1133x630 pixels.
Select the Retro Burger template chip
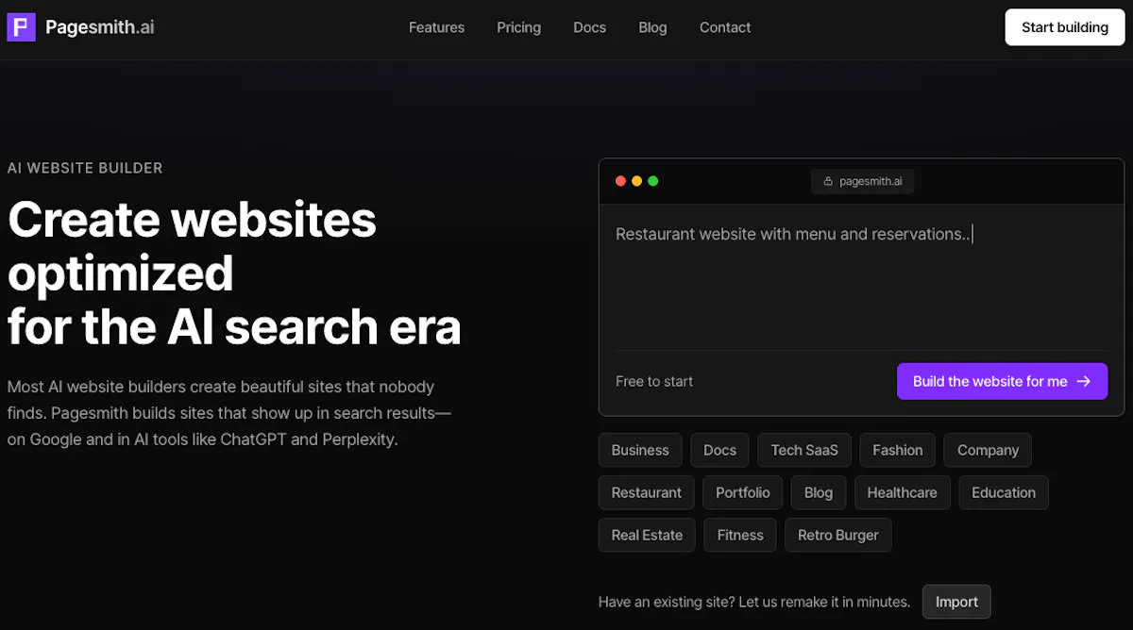pyautogui.click(x=838, y=535)
